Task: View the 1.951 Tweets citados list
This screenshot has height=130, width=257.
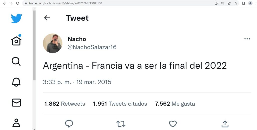Action: coord(120,104)
